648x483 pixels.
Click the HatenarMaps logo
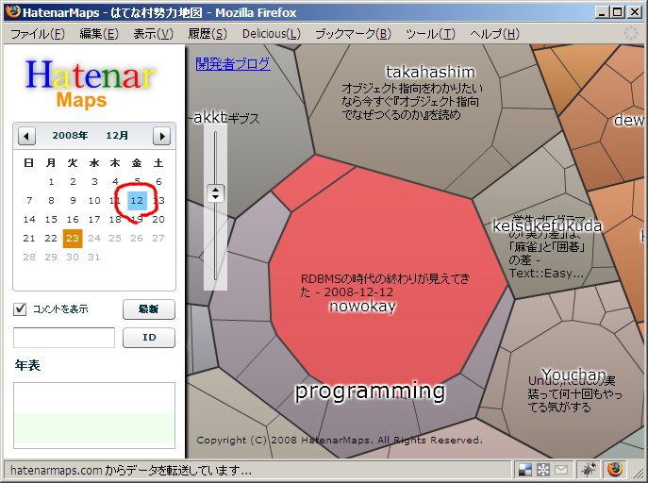coord(90,84)
